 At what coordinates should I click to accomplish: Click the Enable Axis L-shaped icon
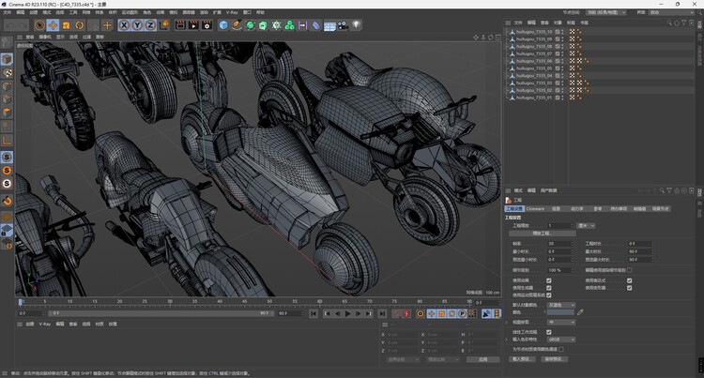[x=7, y=141]
